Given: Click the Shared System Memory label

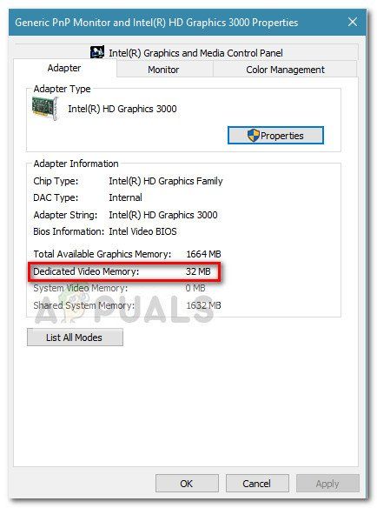Looking at the screenshot, I should tap(83, 305).
